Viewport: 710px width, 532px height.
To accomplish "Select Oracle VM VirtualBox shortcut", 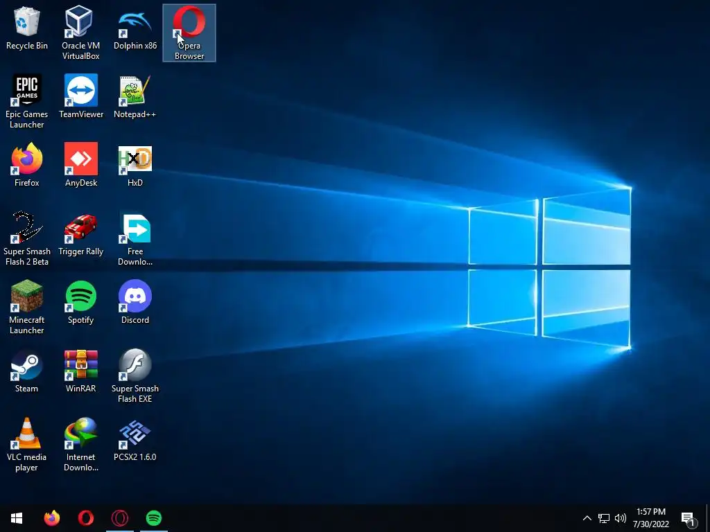I will coord(80,33).
